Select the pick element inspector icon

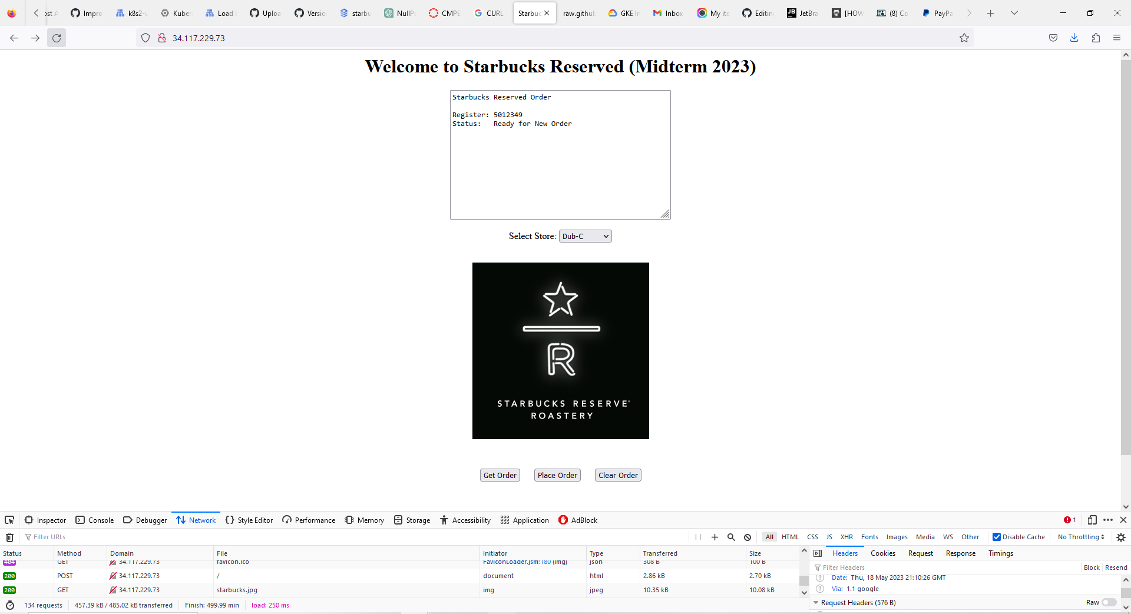pos(9,520)
